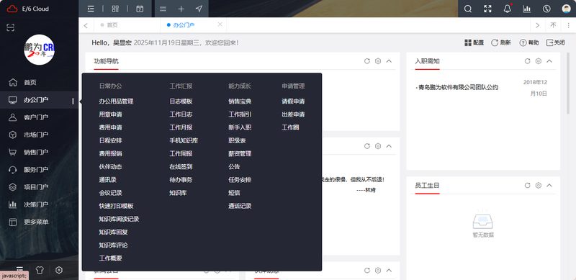Screen dimensions: 576x280
Task: Click the 刷新 button
Action: tap(501, 42)
